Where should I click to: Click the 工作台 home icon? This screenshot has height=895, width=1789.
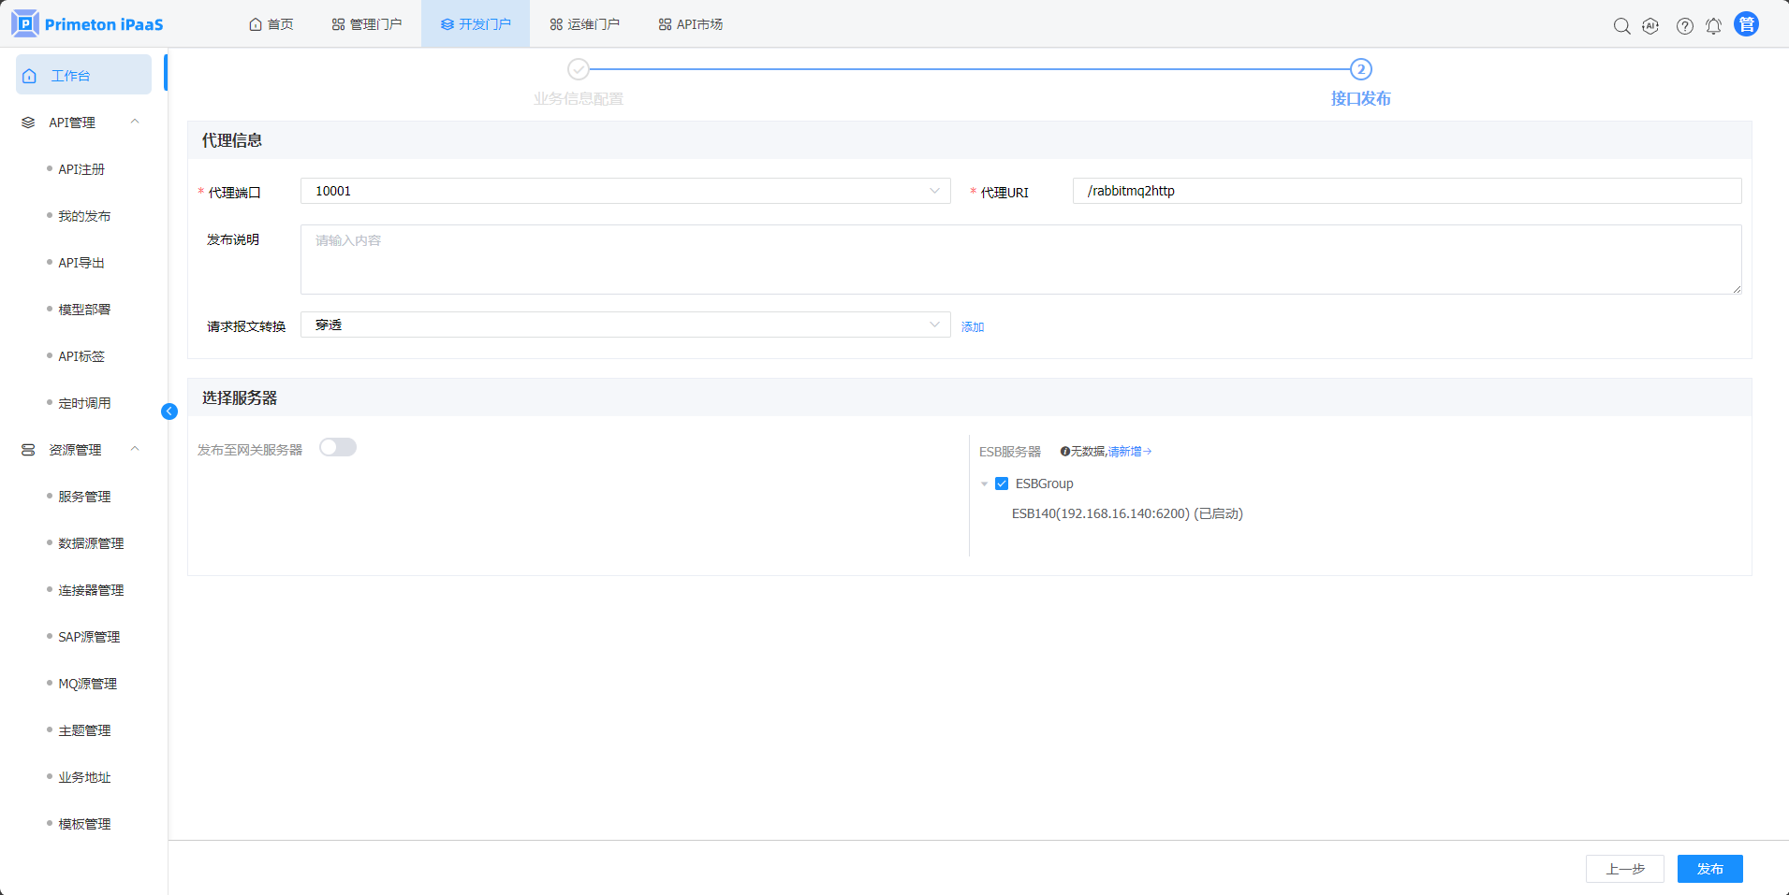coord(30,76)
